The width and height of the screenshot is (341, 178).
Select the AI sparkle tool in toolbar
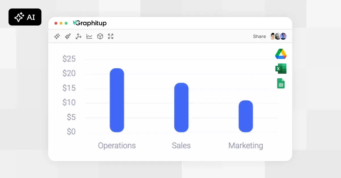pyautogui.click(x=57, y=36)
